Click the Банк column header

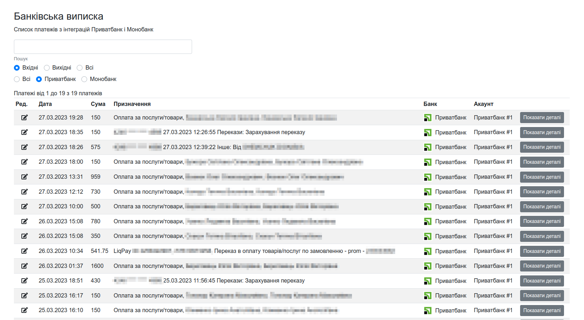click(x=430, y=104)
